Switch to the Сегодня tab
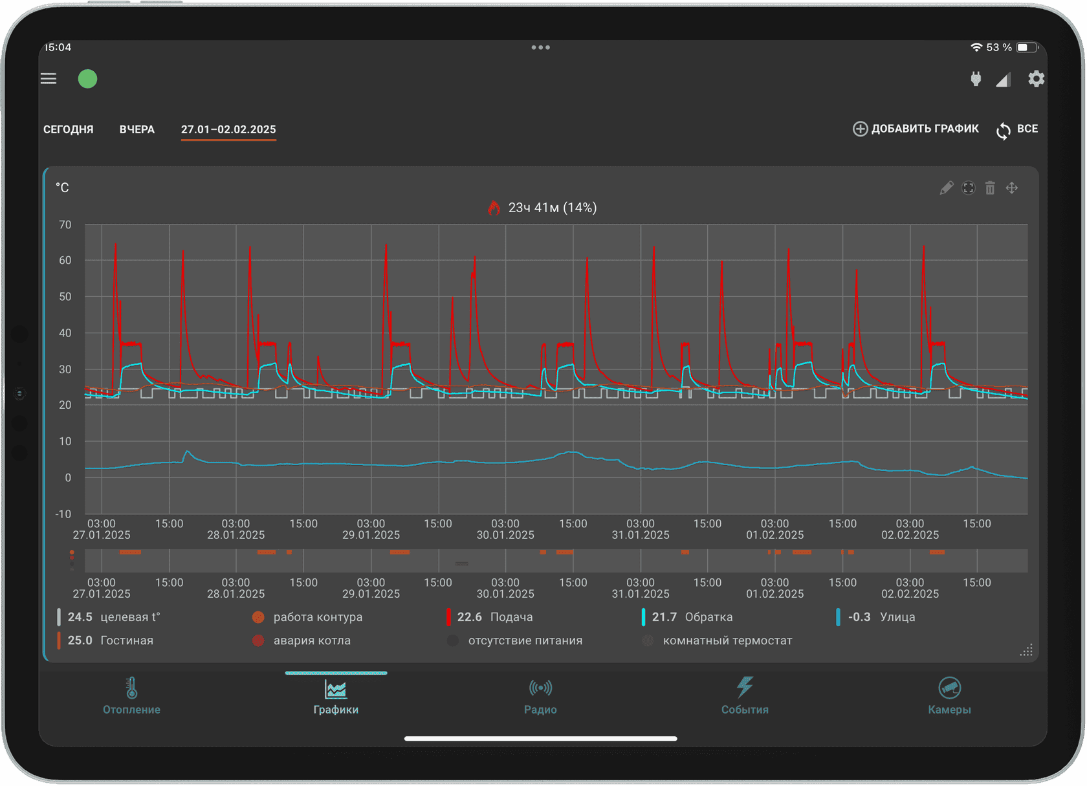The image size is (1087, 786). pyautogui.click(x=69, y=129)
